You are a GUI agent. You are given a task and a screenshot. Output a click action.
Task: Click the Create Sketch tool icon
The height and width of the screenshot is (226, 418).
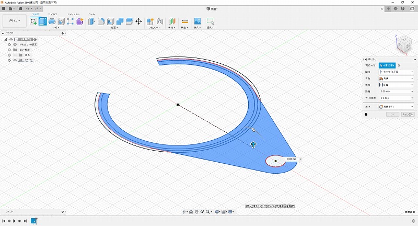[x=33, y=21]
